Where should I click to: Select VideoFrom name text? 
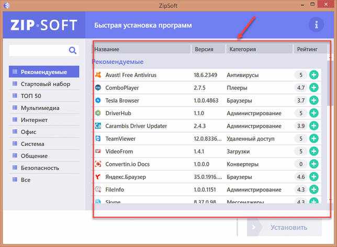(119, 151)
